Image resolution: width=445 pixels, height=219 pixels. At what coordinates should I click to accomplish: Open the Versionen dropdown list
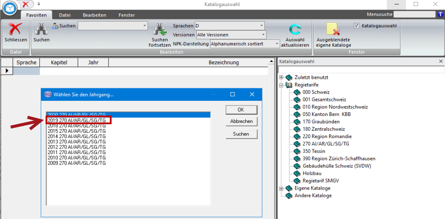click(x=231, y=35)
